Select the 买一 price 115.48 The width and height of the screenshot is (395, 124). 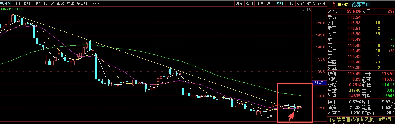[x=354, y=45]
